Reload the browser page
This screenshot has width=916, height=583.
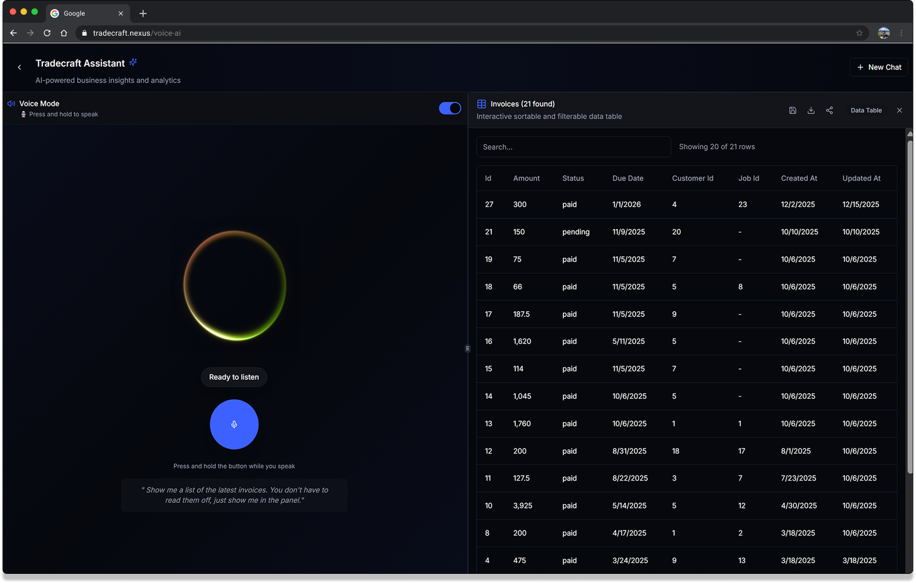click(47, 33)
